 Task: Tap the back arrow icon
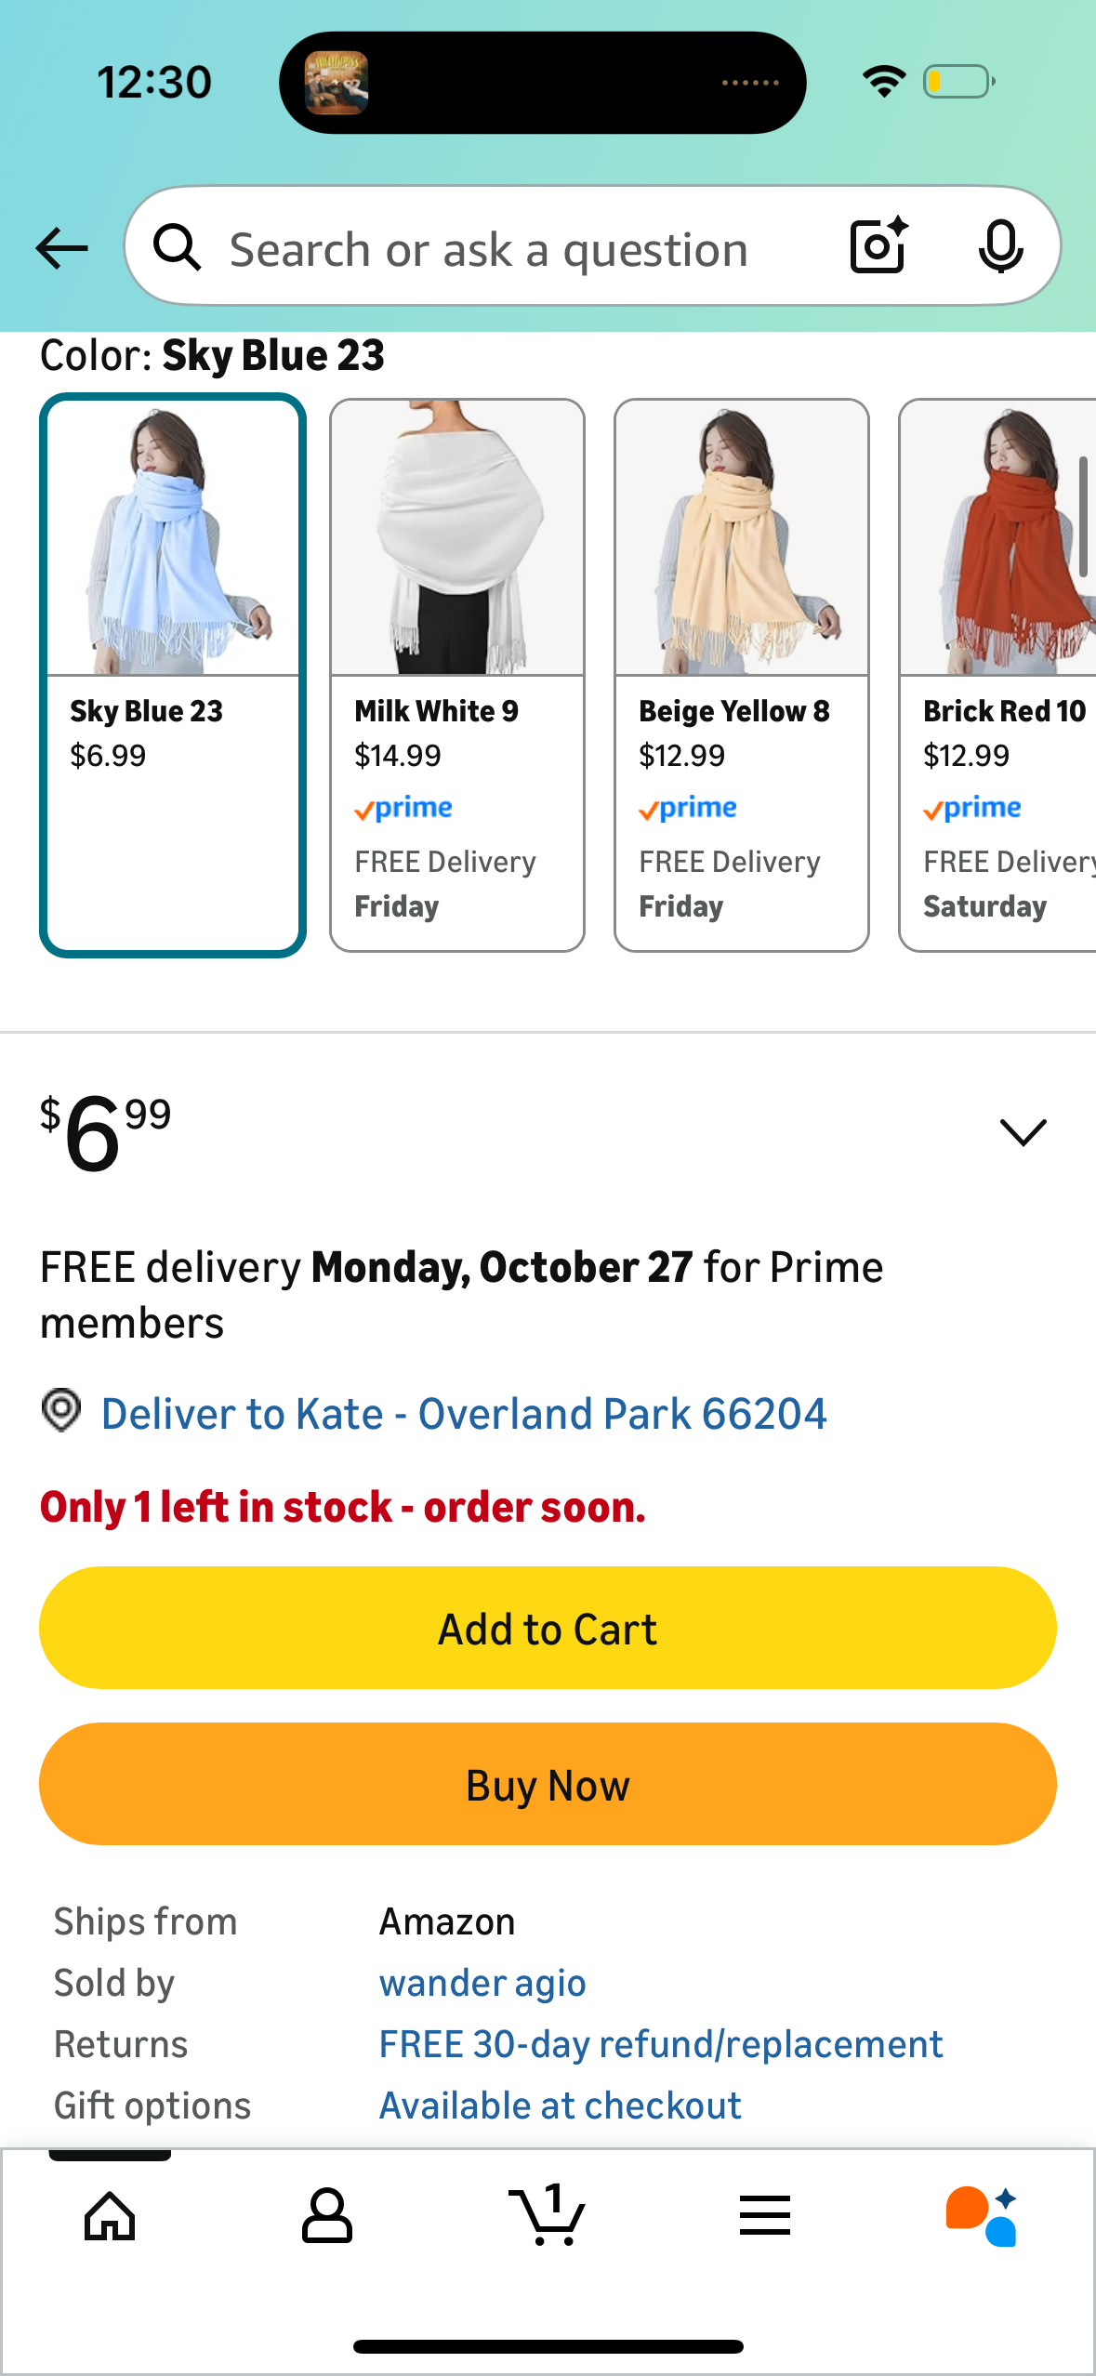click(x=62, y=248)
